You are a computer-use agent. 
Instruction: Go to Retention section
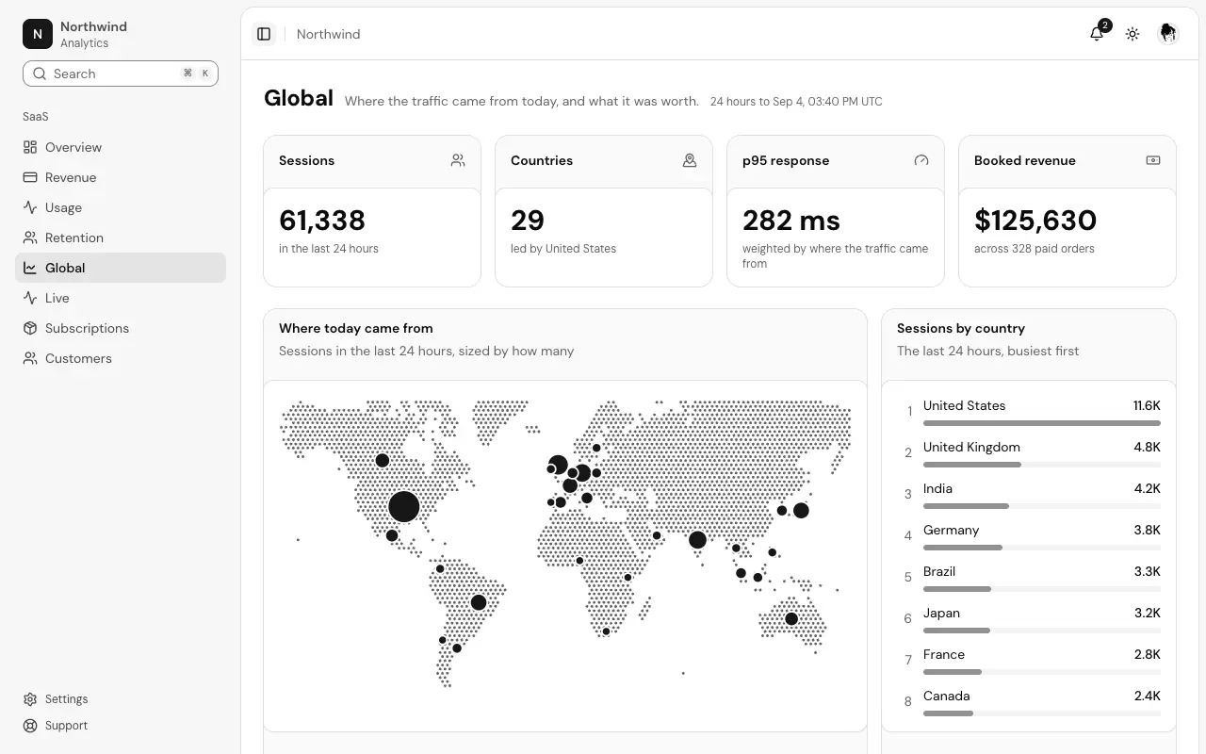click(121, 238)
